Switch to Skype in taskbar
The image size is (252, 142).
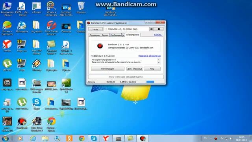pyautogui.click(x=94, y=138)
